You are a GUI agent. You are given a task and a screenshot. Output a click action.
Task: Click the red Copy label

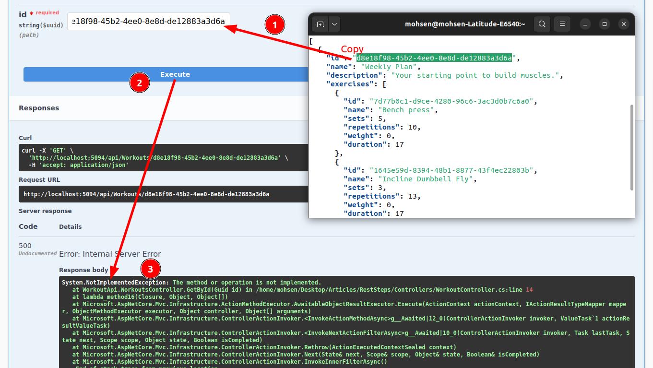point(352,49)
